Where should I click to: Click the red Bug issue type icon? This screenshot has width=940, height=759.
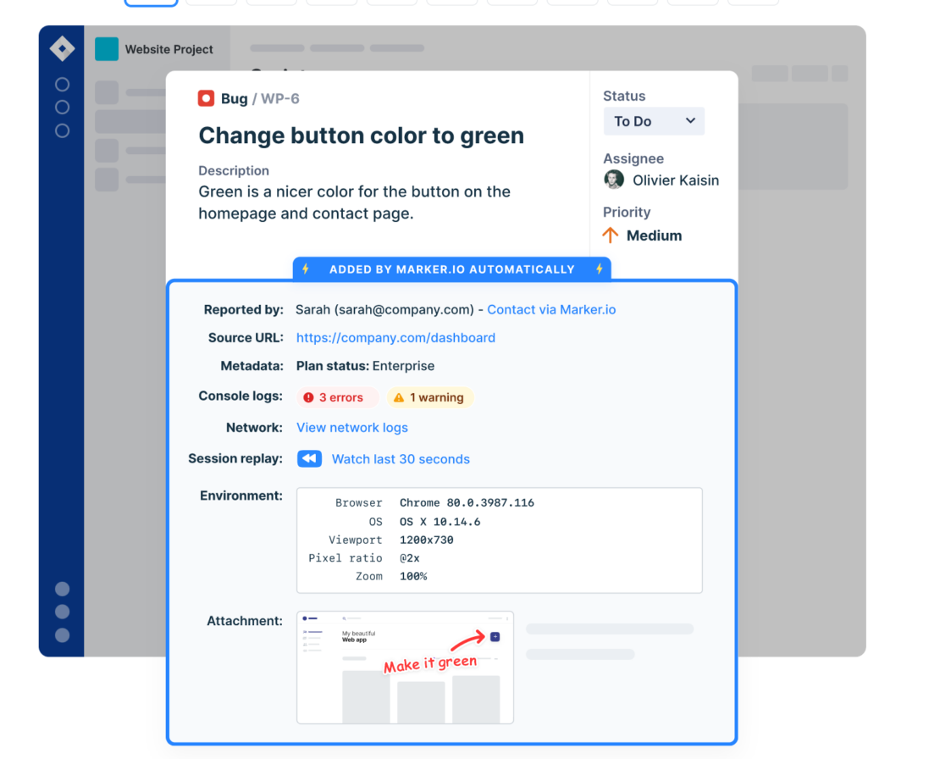pos(206,98)
